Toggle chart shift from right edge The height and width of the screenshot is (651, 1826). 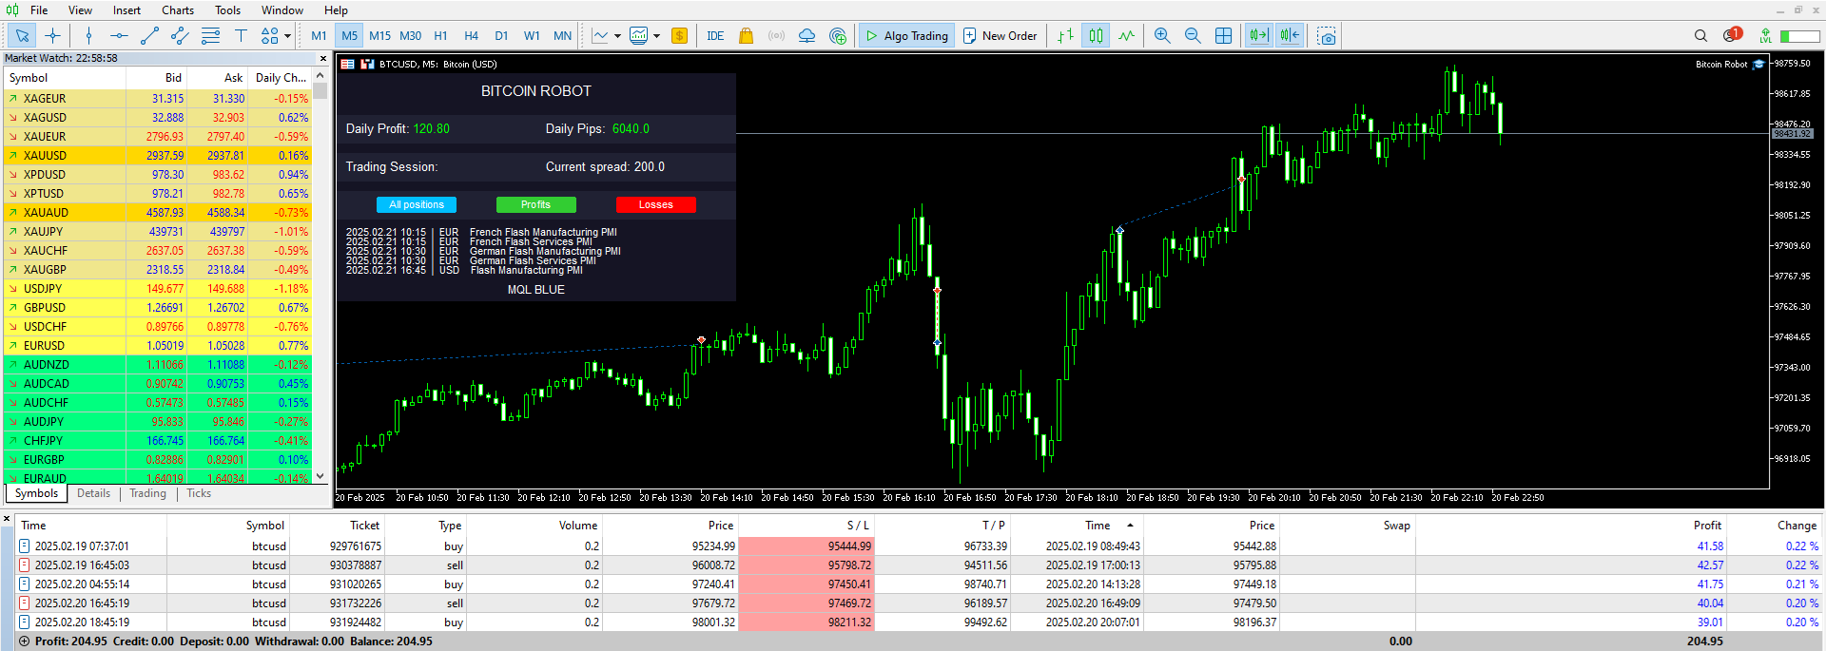coord(1290,36)
